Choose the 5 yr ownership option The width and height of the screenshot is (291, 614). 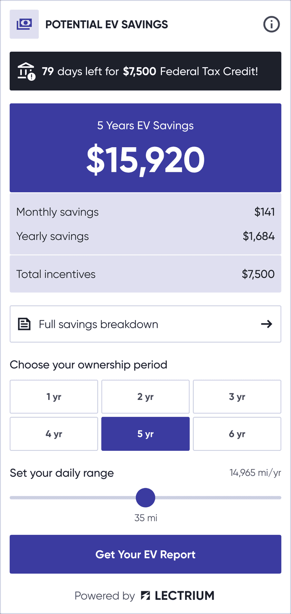(x=145, y=434)
